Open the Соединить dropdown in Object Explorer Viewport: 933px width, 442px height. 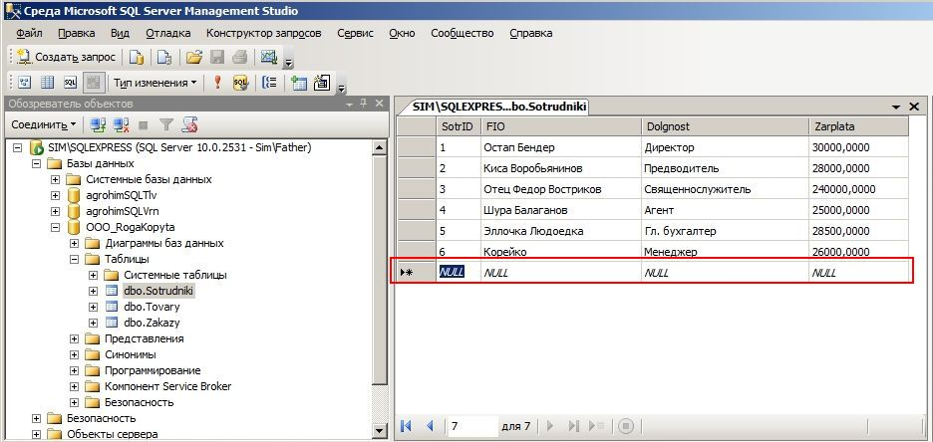coord(44,124)
